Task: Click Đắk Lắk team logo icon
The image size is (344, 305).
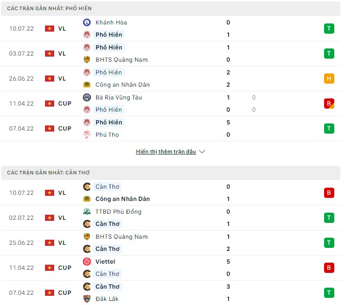Action: (x=87, y=299)
